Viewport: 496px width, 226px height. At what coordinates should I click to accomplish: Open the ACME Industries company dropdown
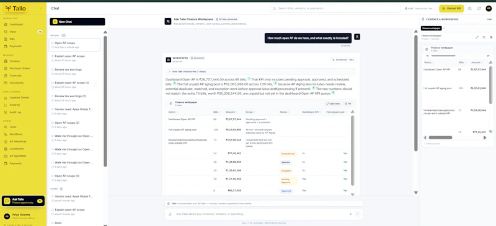click(420, 9)
